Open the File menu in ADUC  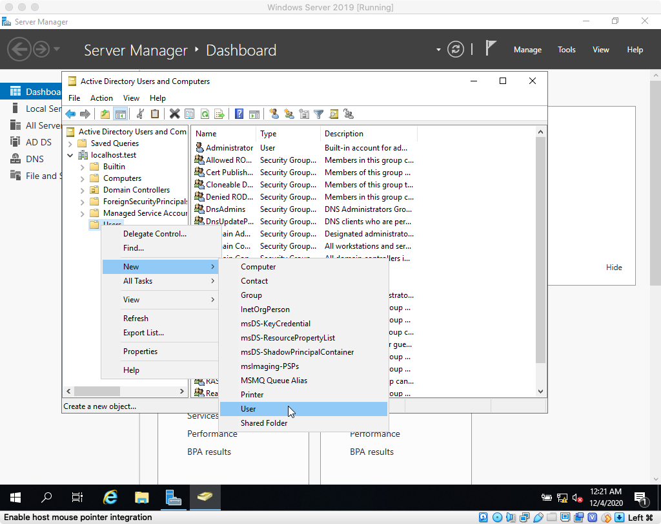[74, 98]
